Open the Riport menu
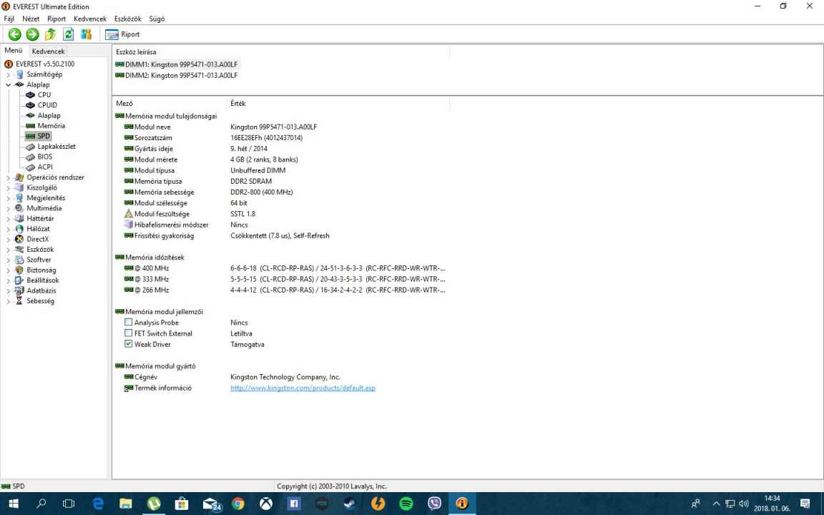This screenshot has height=515, width=824. coord(57,19)
